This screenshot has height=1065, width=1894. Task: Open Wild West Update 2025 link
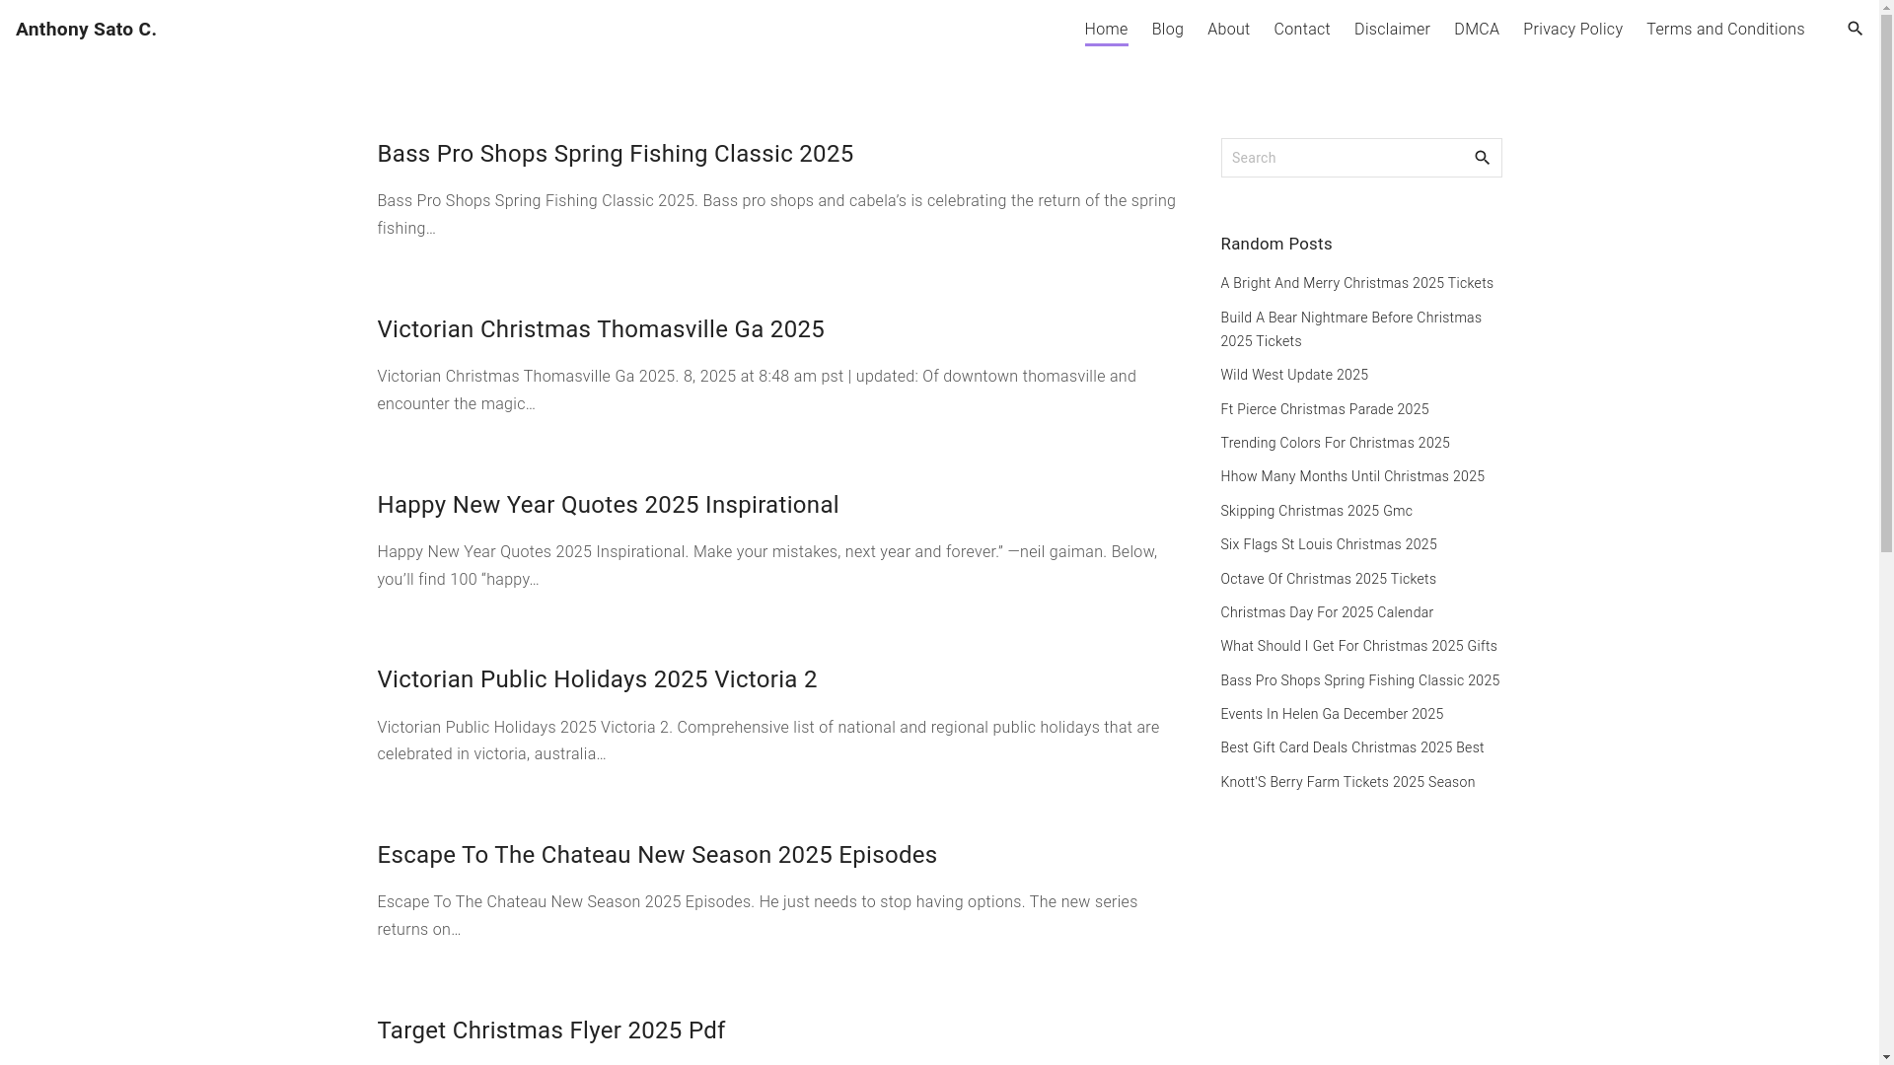(x=1293, y=375)
